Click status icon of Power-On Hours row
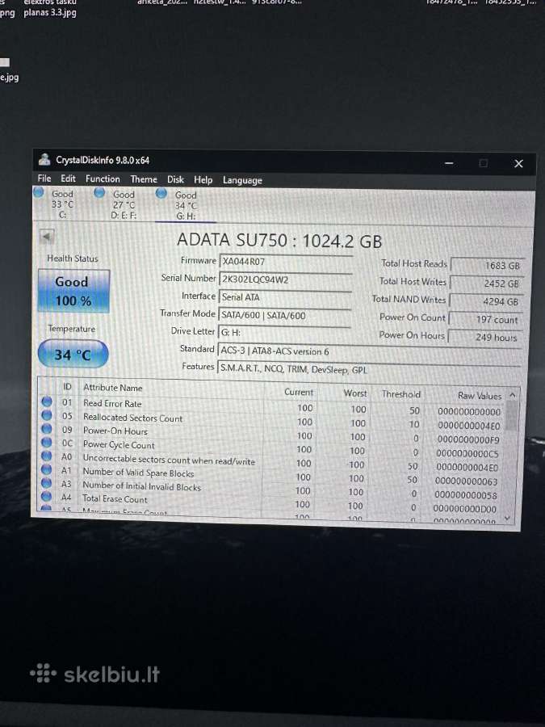The image size is (545, 727). tap(47, 429)
